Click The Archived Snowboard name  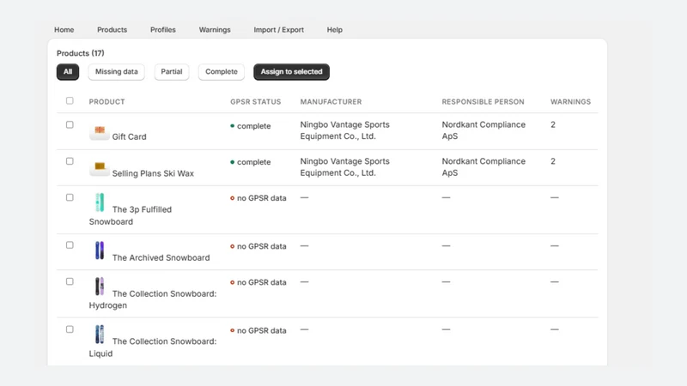click(x=161, y=258)
